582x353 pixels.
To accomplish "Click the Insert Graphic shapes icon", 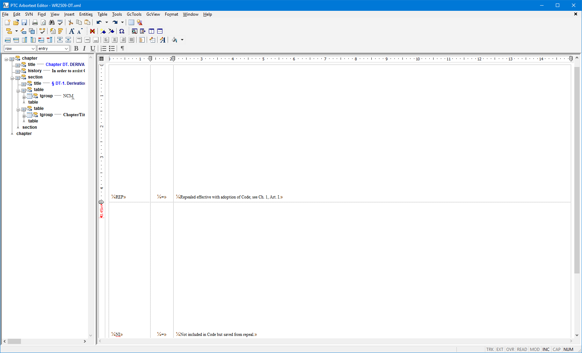I will tap(140, 22).
